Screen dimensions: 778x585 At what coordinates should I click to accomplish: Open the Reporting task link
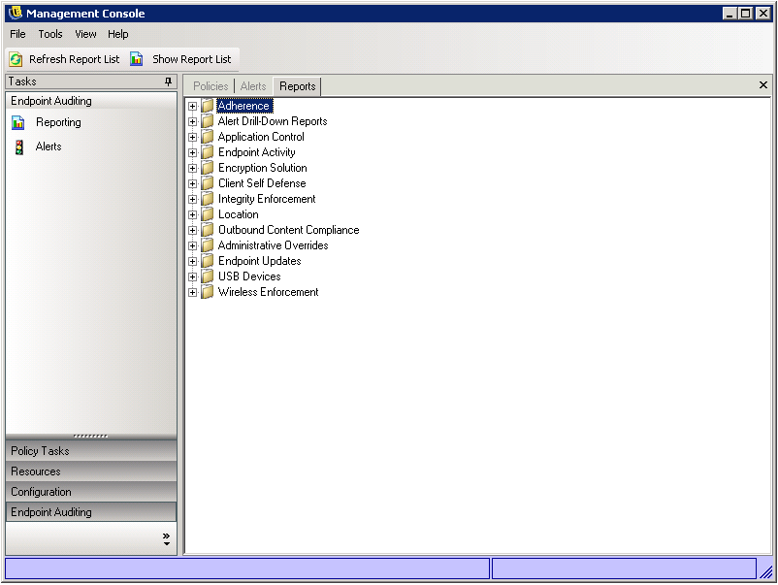pyautogui.click(x=58, y=122)
